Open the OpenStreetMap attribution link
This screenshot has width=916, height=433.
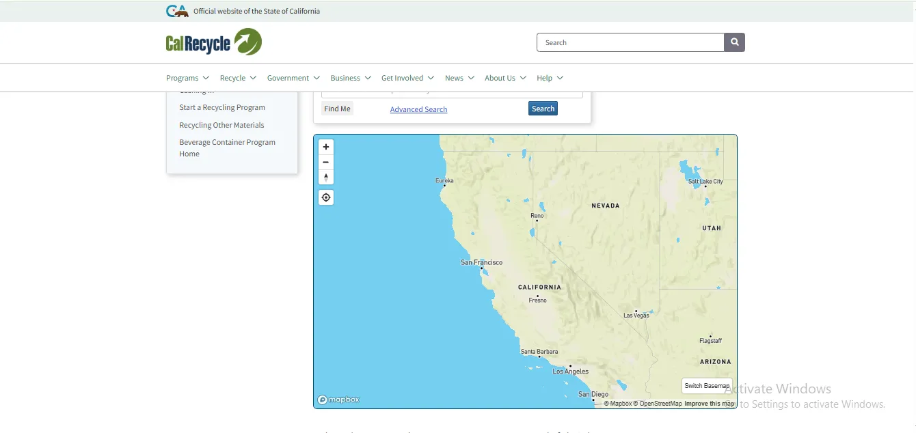pos(658,404)
